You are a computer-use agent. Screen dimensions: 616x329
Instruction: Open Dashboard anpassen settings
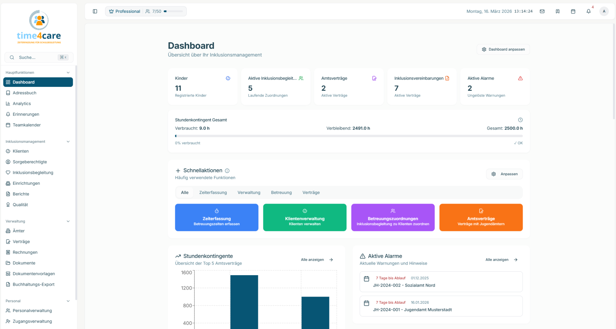click(x=503, y=49)
